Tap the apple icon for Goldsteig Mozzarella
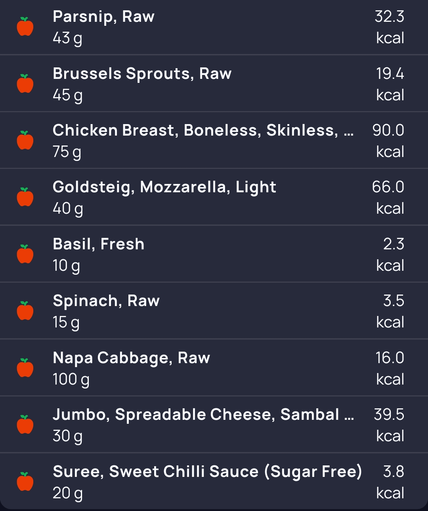The image size is (428, 511). click(25, 197)
